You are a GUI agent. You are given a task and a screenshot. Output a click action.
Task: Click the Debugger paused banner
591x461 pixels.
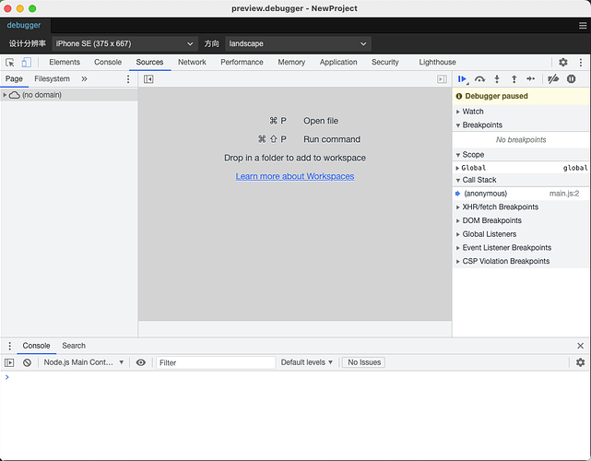click(521, 96)
